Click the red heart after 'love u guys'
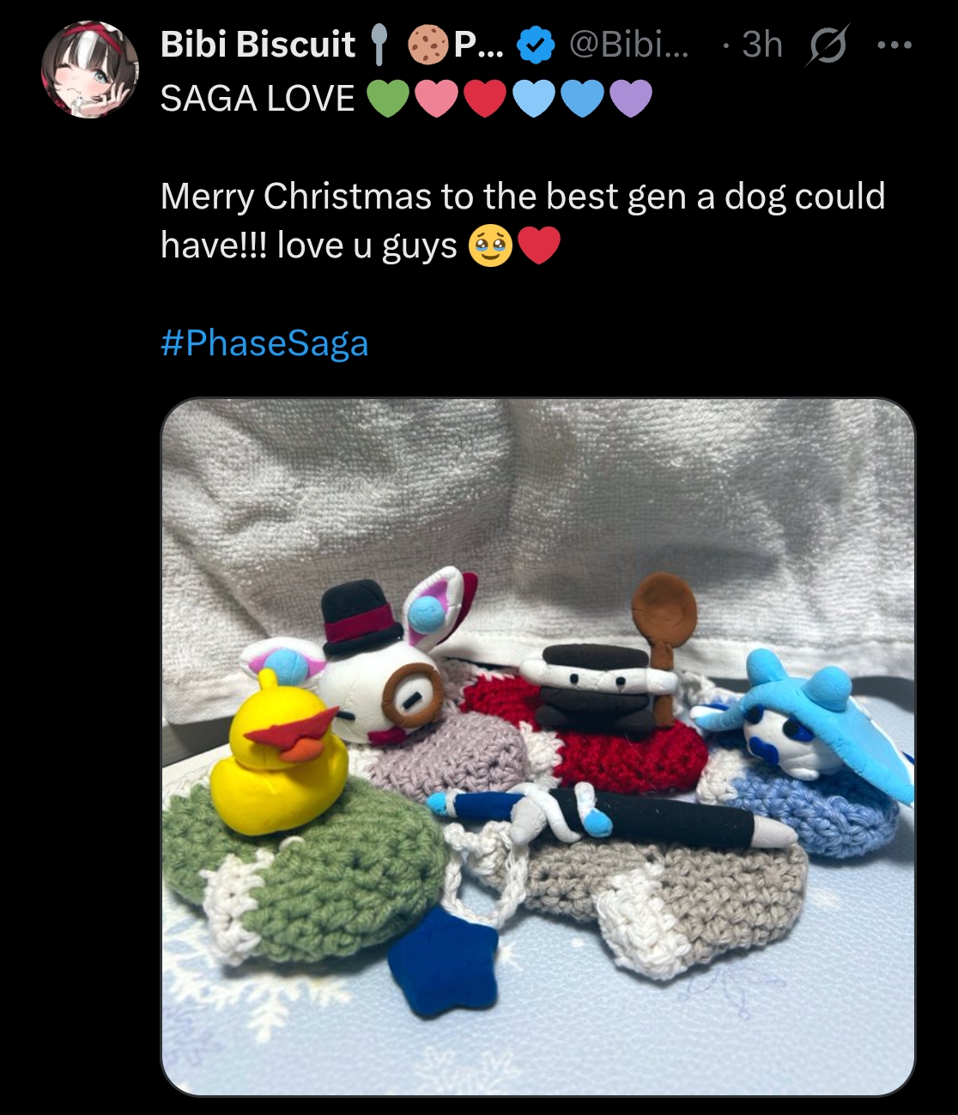The width and height of the screenshot is (958, 1115). click(539, 247)
